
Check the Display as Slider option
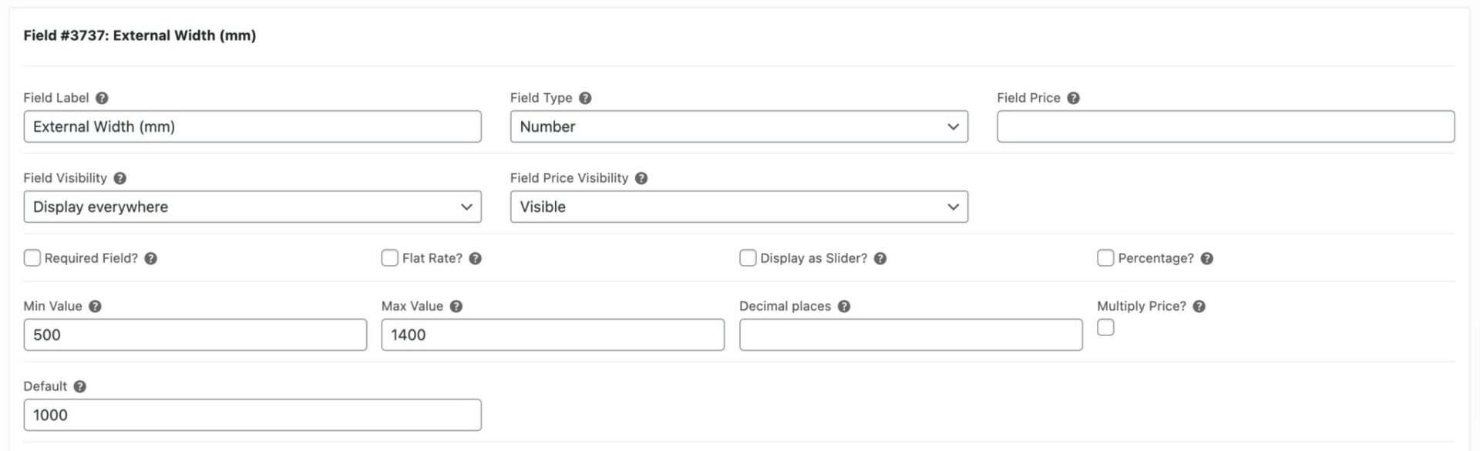pos(748,257)
